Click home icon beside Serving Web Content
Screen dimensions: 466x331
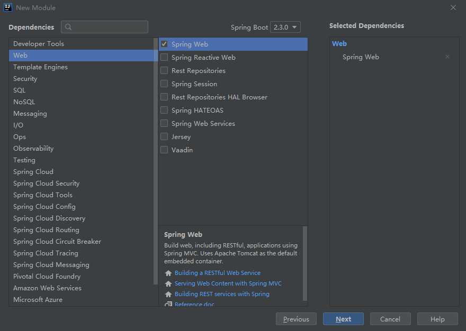[x=168, y=283]
